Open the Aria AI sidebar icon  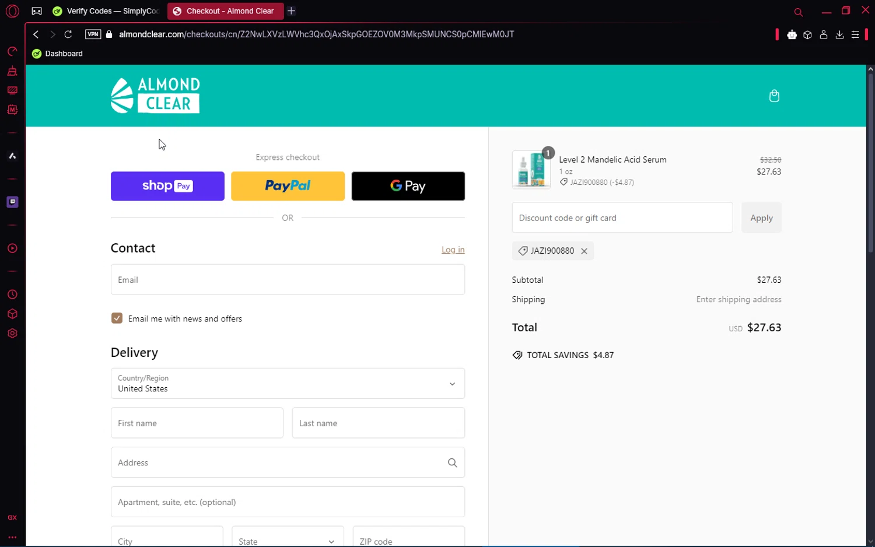[12, 156]
